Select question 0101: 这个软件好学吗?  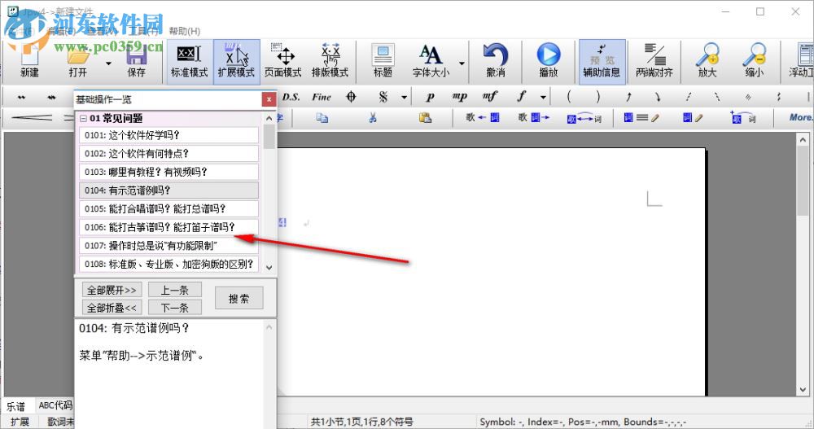pyautogui.click(x=168, y=135)
